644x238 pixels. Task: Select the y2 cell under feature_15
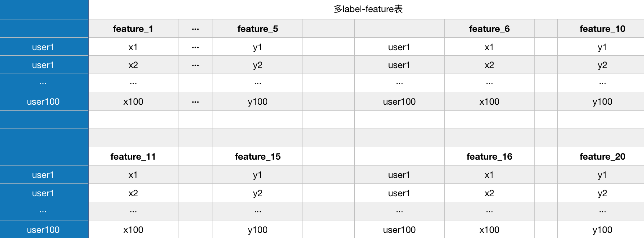point(258,193)
